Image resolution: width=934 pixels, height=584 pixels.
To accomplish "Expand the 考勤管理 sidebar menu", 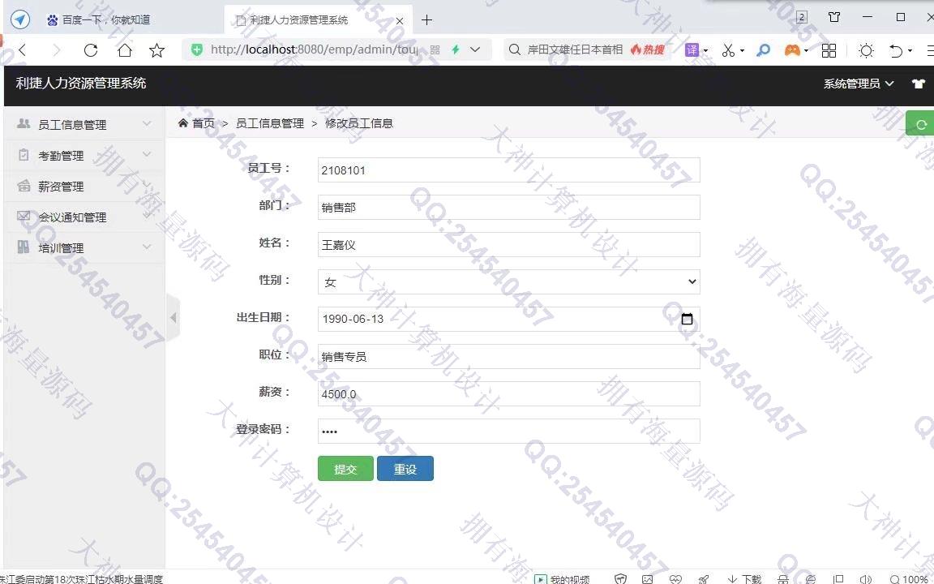I will click(84, 155).
